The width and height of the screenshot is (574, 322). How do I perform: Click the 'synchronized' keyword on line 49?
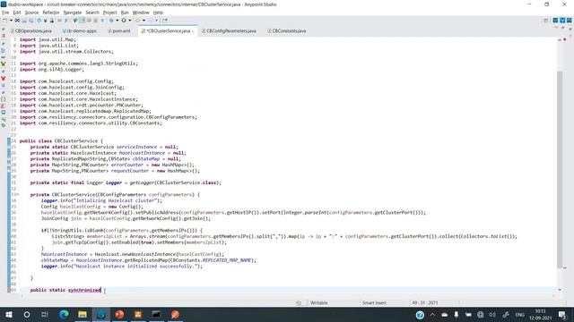click(84, 290)
